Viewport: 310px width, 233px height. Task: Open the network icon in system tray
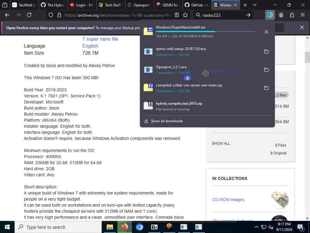click(264, 227)
